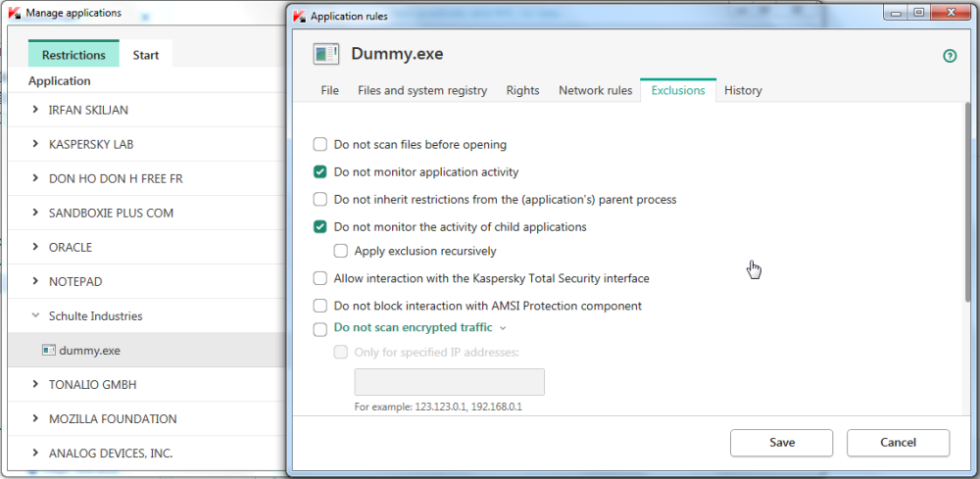
Task: Expand the KASPERSKY LAB group
Action: 36,144
